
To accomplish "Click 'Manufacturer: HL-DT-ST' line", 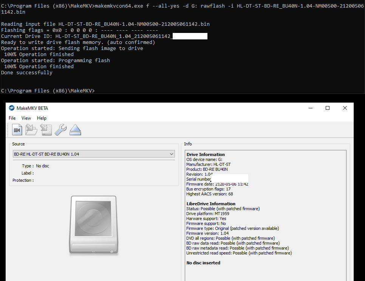I will click(x=208, y=164).
